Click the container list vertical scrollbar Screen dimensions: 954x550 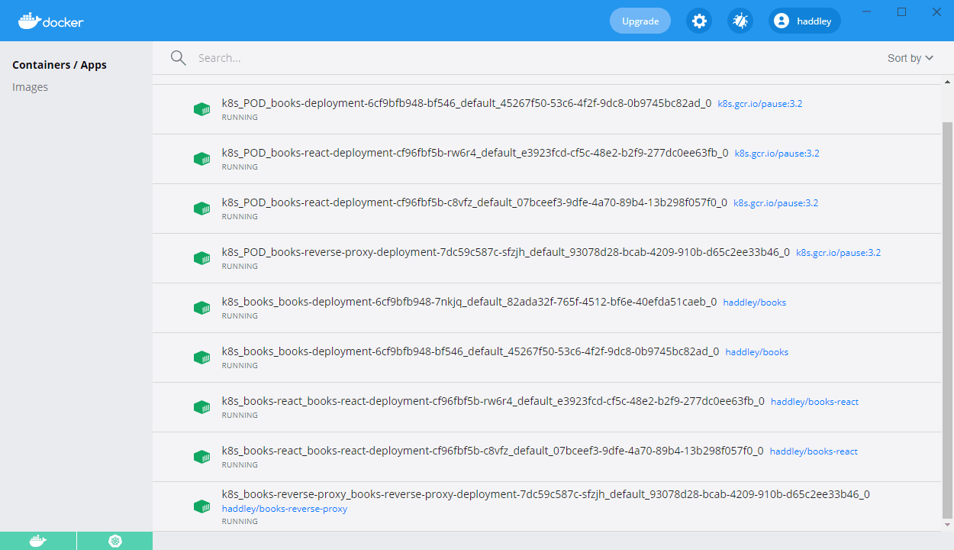click(x=947, y=306)
